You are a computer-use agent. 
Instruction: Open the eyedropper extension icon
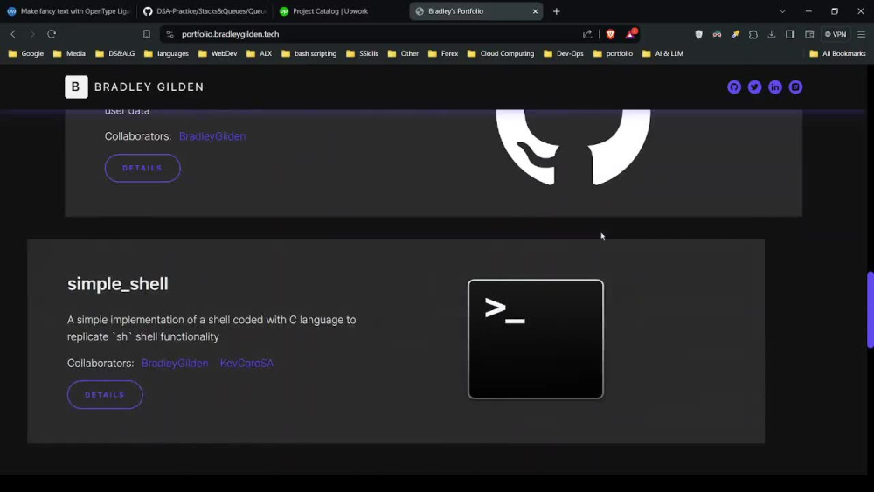(735, 34)
